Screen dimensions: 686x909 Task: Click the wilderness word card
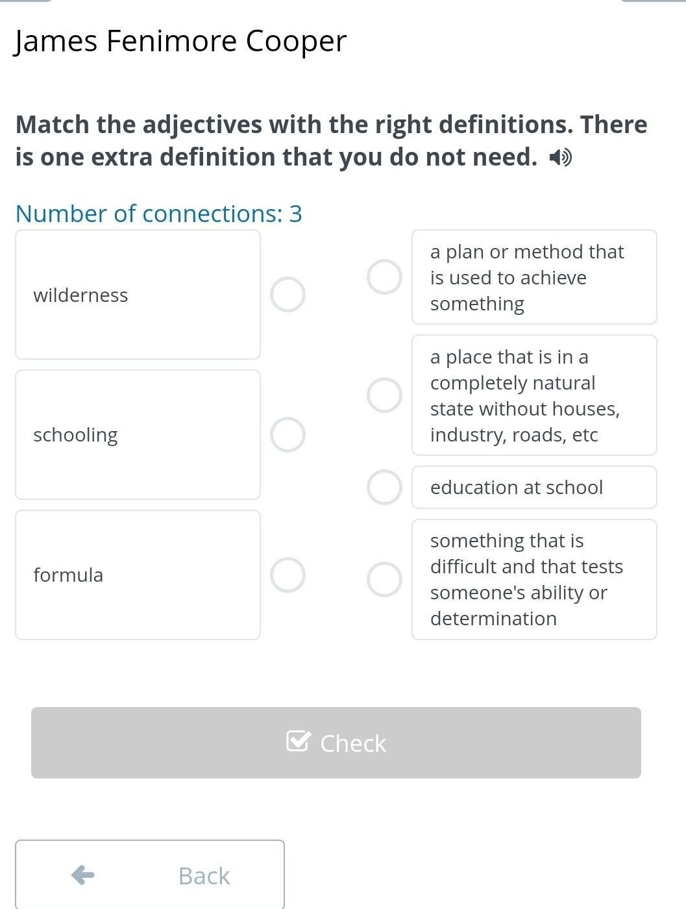138,295
